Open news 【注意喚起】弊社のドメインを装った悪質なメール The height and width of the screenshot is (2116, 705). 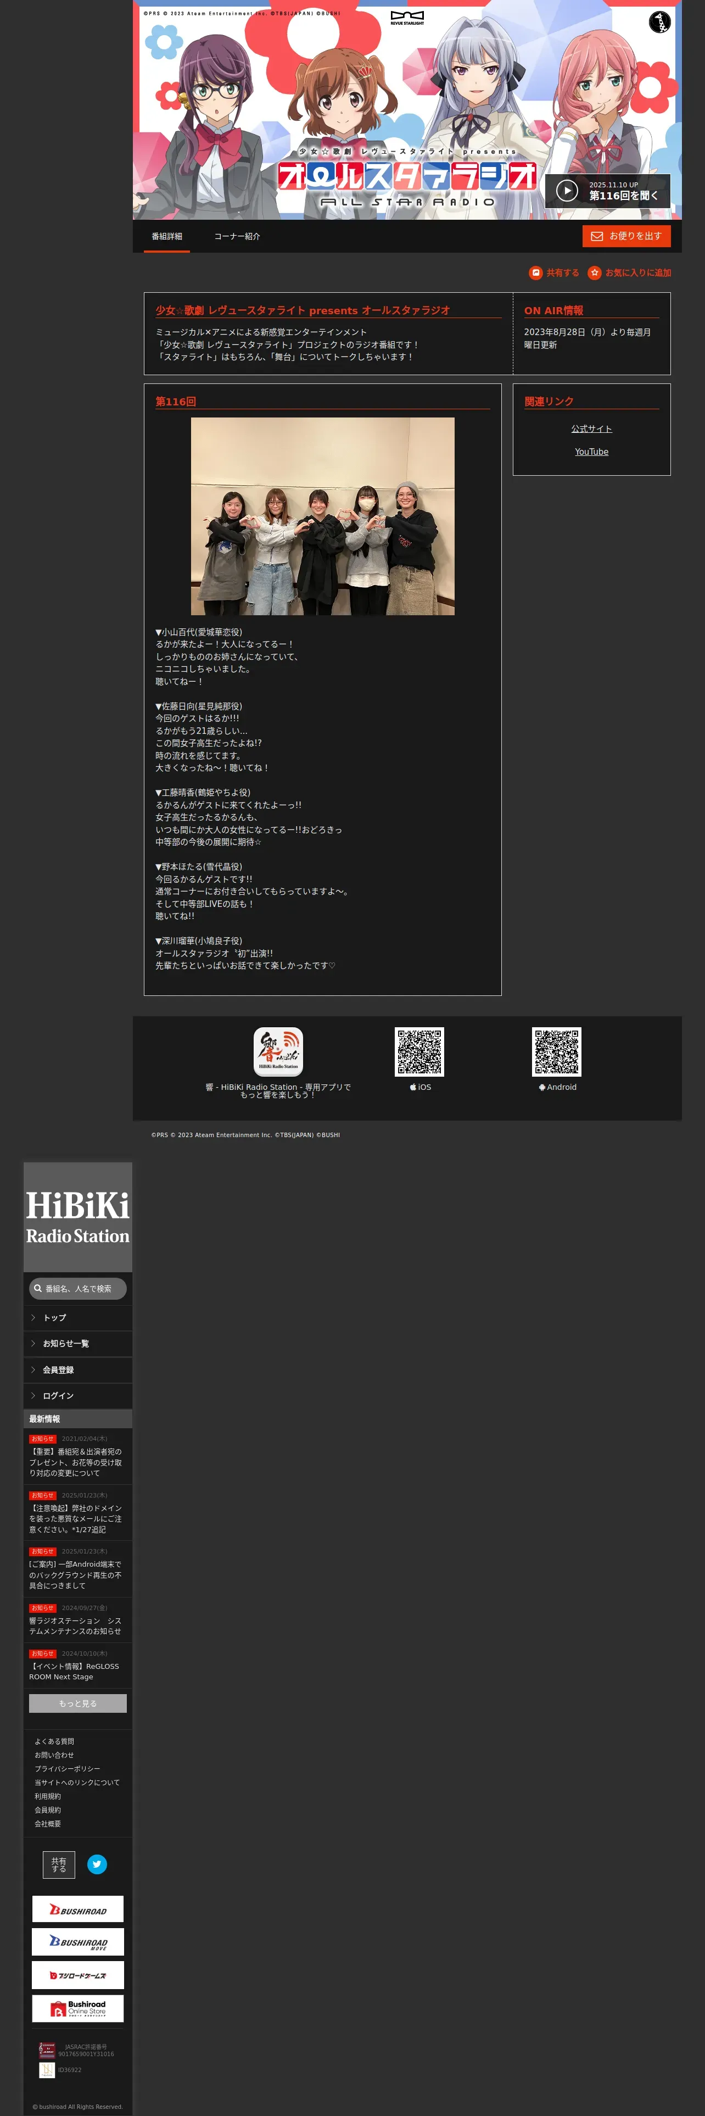(76, 1519)
